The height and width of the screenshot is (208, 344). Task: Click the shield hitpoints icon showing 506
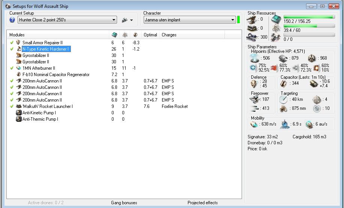click(254, 58)
